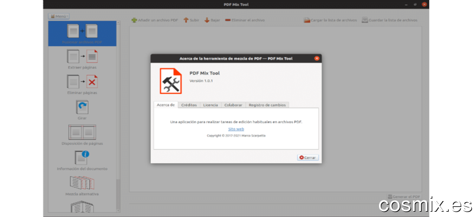Select the Mezcla alternativa tool
Image resolution: width=473 pixels, height=217 pixels.
point(82,186)
